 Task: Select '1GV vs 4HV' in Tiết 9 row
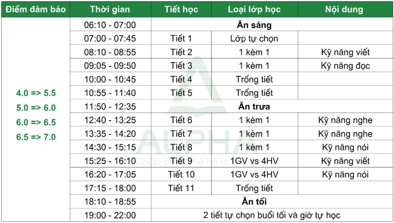pyautogui.click(x=254, y=161)
